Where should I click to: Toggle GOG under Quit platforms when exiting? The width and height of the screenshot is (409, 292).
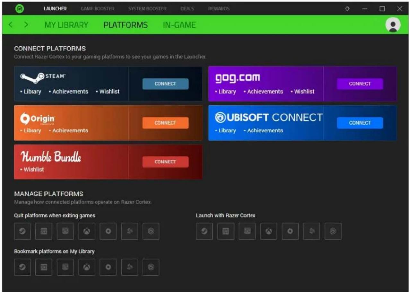(x=44, y=231)
